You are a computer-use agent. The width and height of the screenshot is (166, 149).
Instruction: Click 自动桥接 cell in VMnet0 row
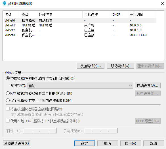45,20
